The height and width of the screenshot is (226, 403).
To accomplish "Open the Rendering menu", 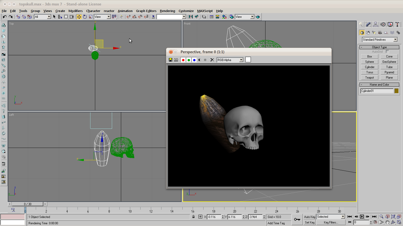I will 167,11.
